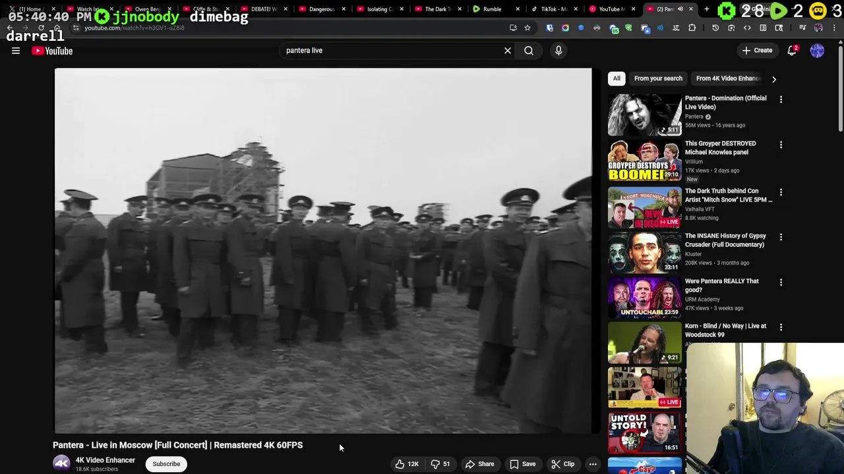This screenshot has height=474, width=844.
Task: Open a new browser tab with plus
Action: coord(706,9)
